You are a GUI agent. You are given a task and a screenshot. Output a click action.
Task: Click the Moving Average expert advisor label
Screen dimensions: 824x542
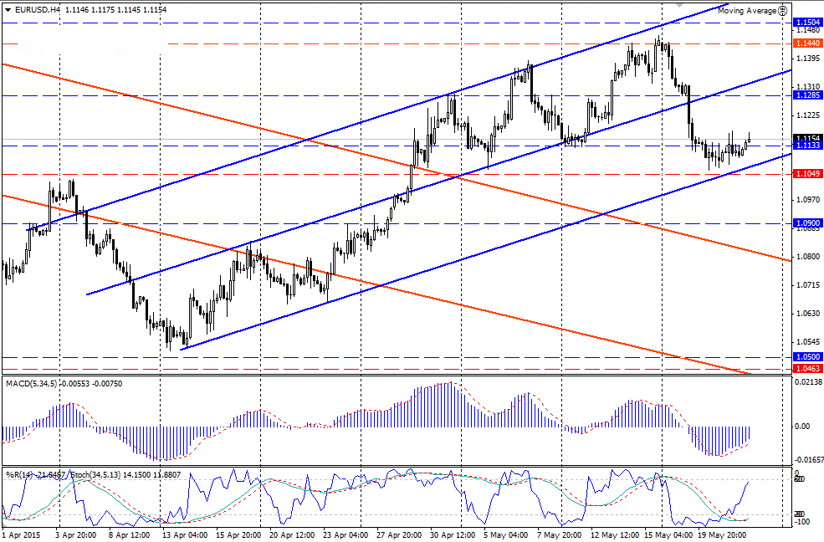747,11
